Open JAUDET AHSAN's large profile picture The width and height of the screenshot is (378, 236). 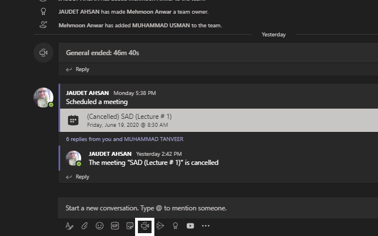click(43, 98)
